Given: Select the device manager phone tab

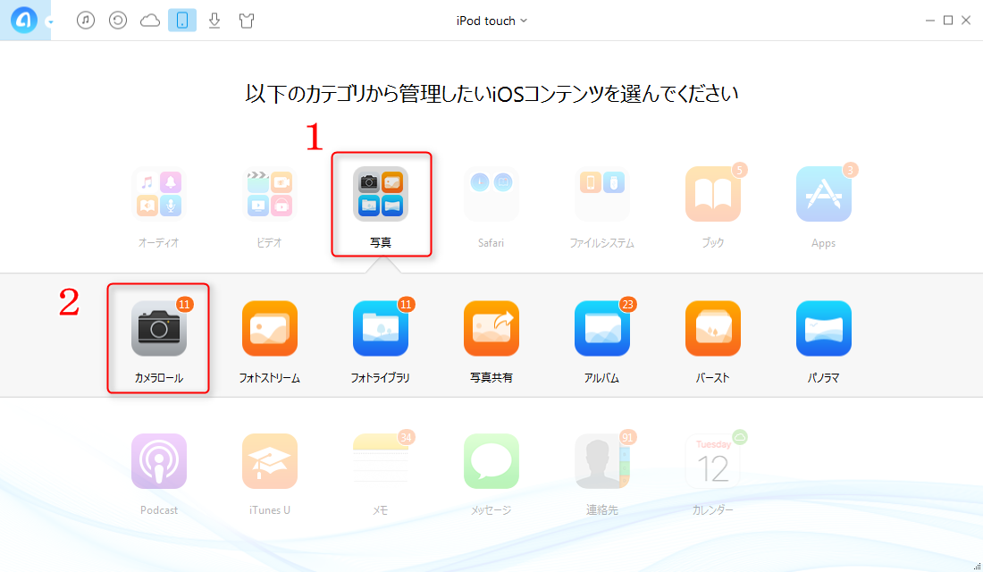Looking at the screenshot, I should click(181, 20).
